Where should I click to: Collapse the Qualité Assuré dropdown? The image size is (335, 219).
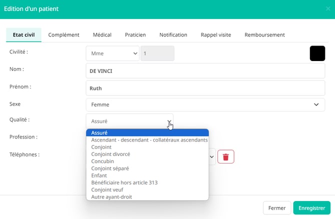pyautogui.click(x=129, y=121)
